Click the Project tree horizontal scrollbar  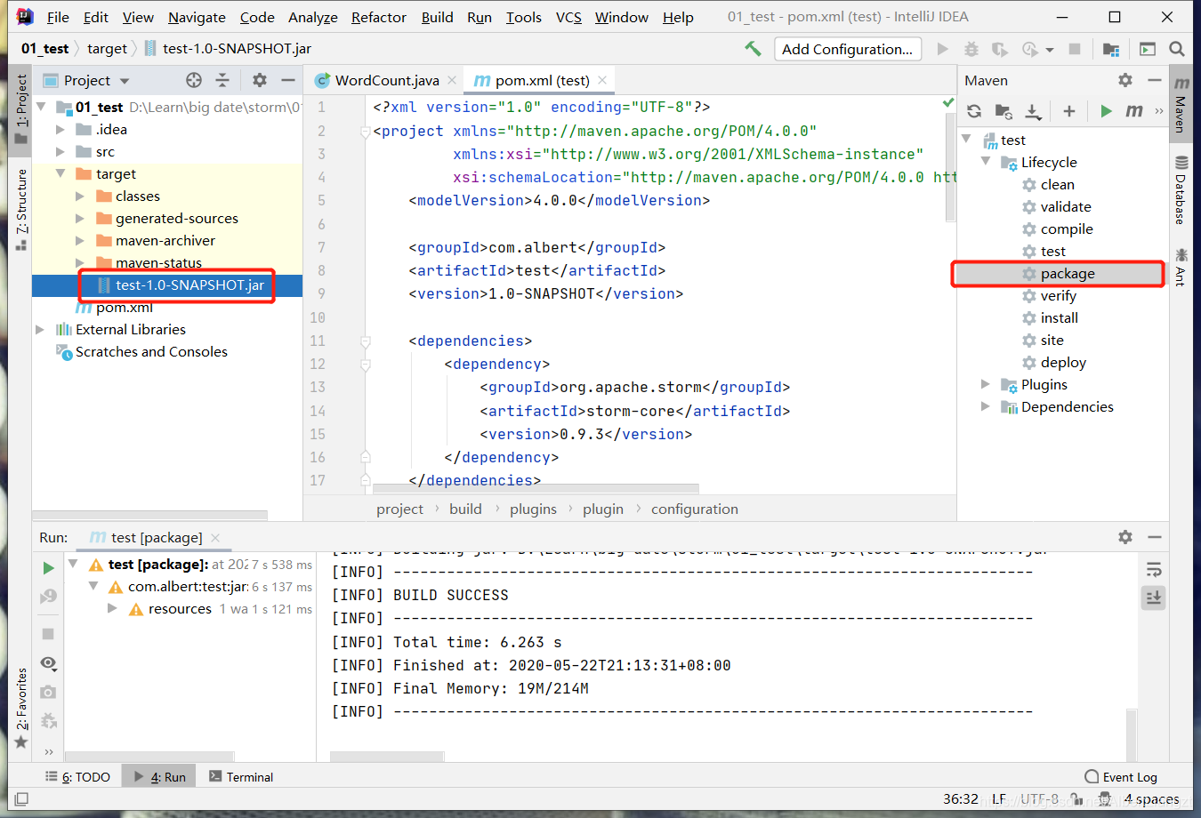tap(149, 515)
